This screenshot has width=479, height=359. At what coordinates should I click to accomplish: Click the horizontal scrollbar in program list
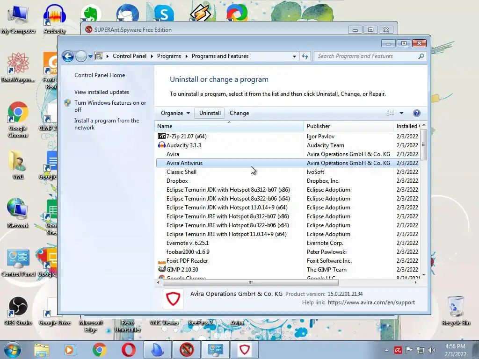pos(251,282)
